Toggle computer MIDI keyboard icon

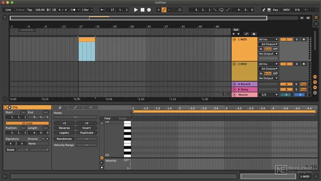pos(269,10)
